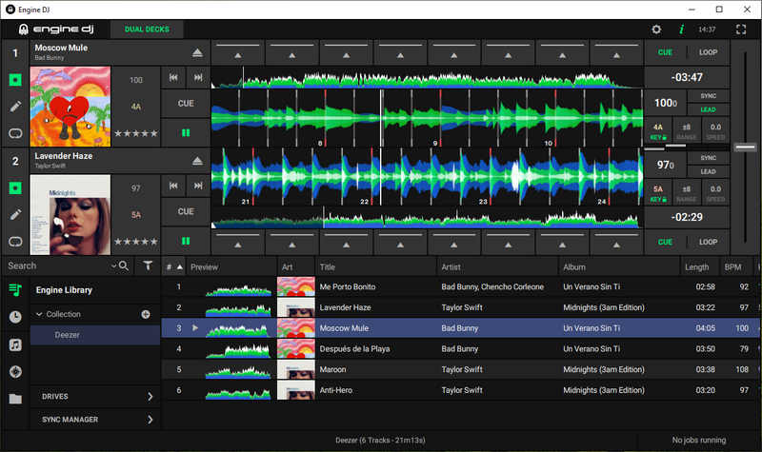The image size is (762, 452).
Task: Eject Lavender Haze from deck 2
Action: (197, 161)
